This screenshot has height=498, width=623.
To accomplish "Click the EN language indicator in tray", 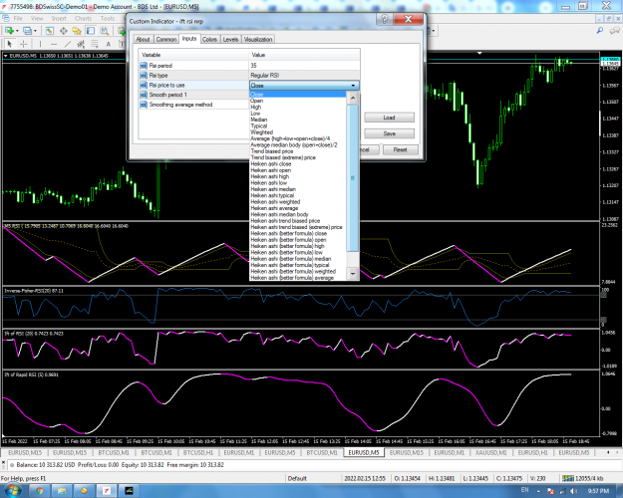I will click(525, 490).
